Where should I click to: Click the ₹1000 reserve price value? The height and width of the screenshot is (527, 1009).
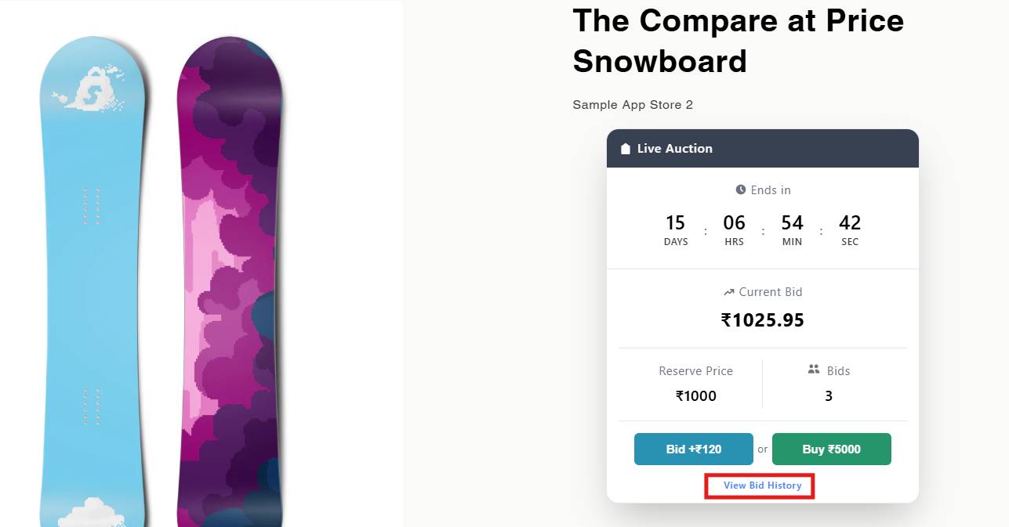[x=696, y=396]
